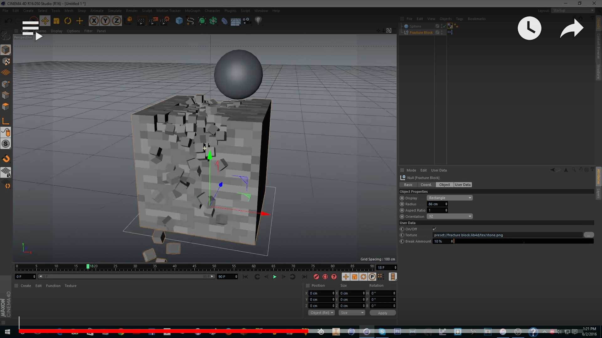Open the Display dropdown set to Rectangle

(x=449, y=198)
